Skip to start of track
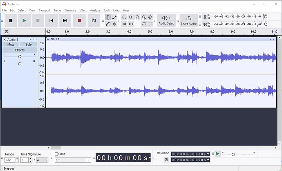The image size is (282, 171). 51,20
